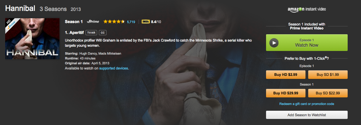361x125 pixels.
Task: Add Season to Watchlist
Action: pyautogui.click(x=307, y=115)
